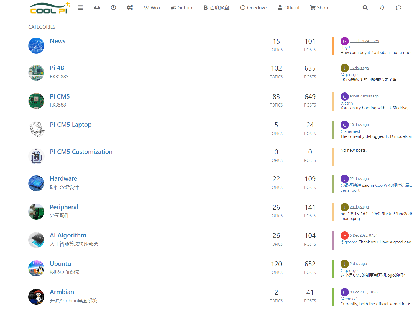Open the Shop menu link
The image size is (412, 311).
point(319,8)
